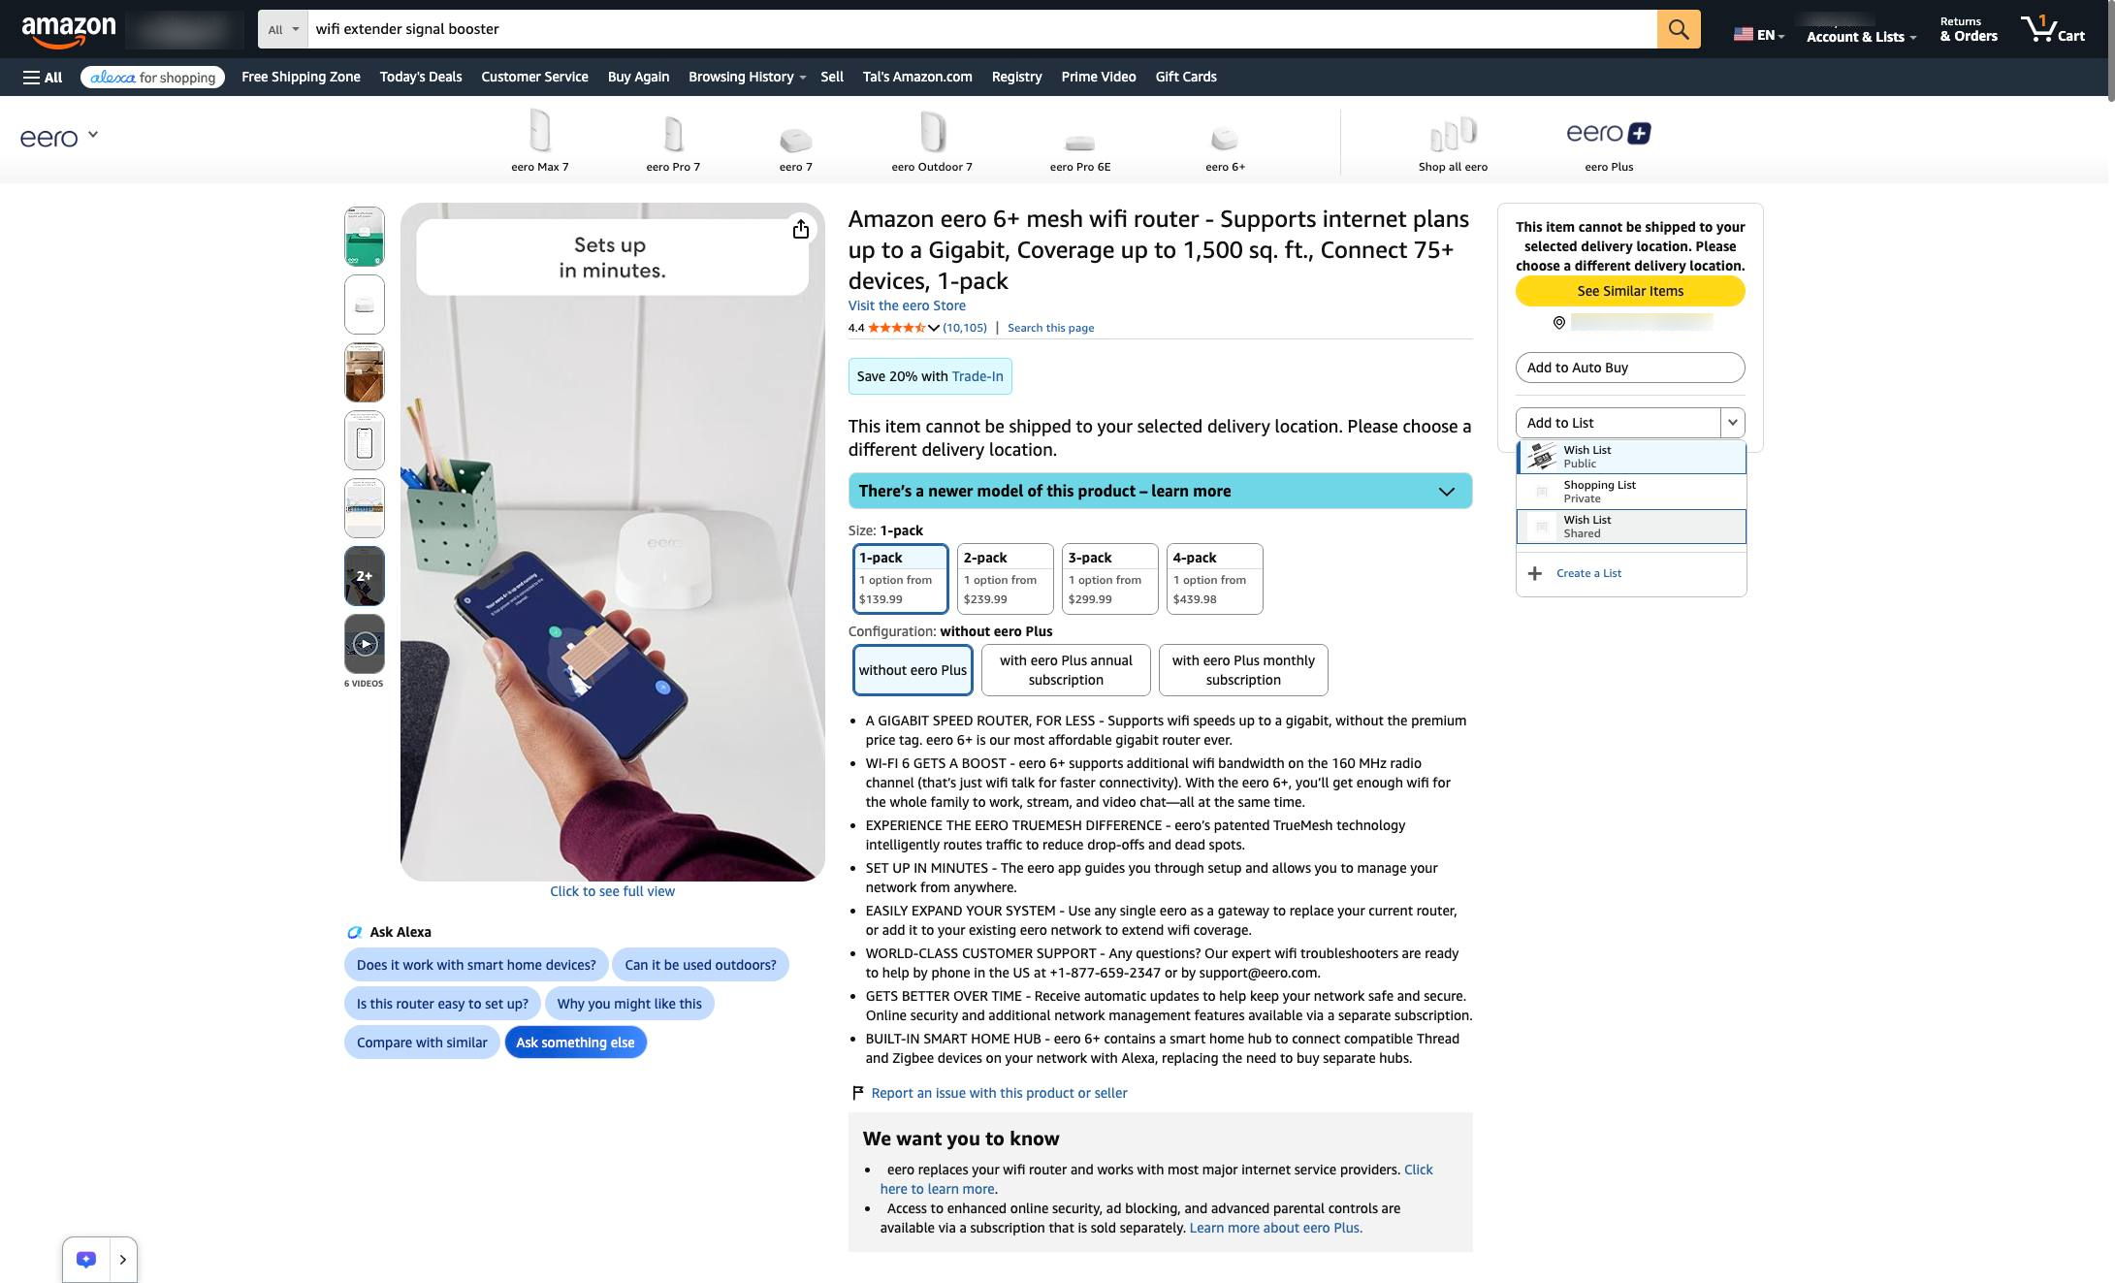Image resolution: width=2115 pixels, height=1283 pixels.
Task: Click the report issue flag icon
Action: [857, 1093]
